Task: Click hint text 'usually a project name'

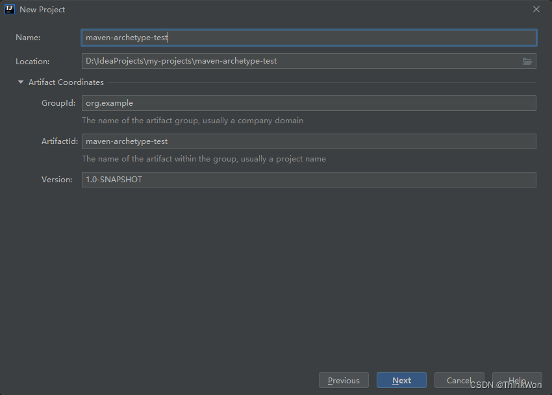Action: coord(283,159)
